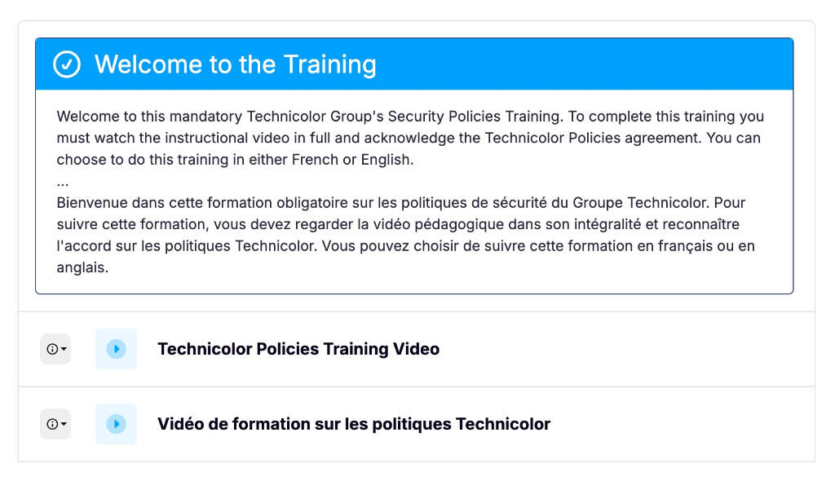Image resolution: width=835 pixels, height=481 pixels.
Task: Expand the caret arrow in the French video row
Action: coord(64,424)
